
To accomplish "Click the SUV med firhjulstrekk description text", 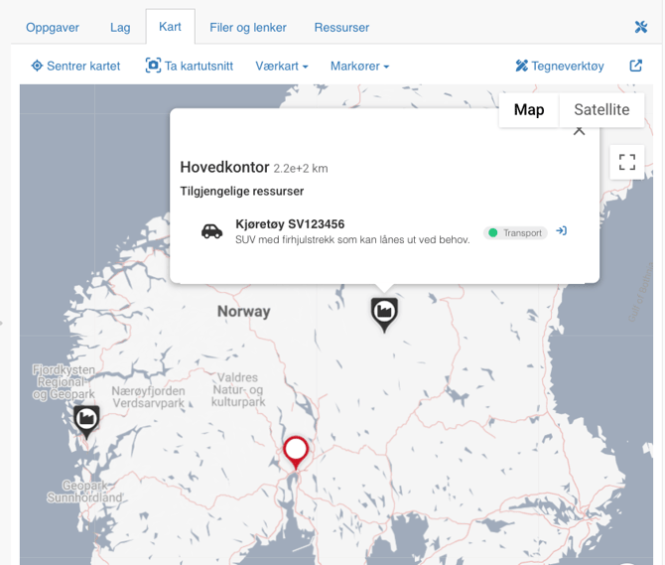I will [x=352, y=239].
